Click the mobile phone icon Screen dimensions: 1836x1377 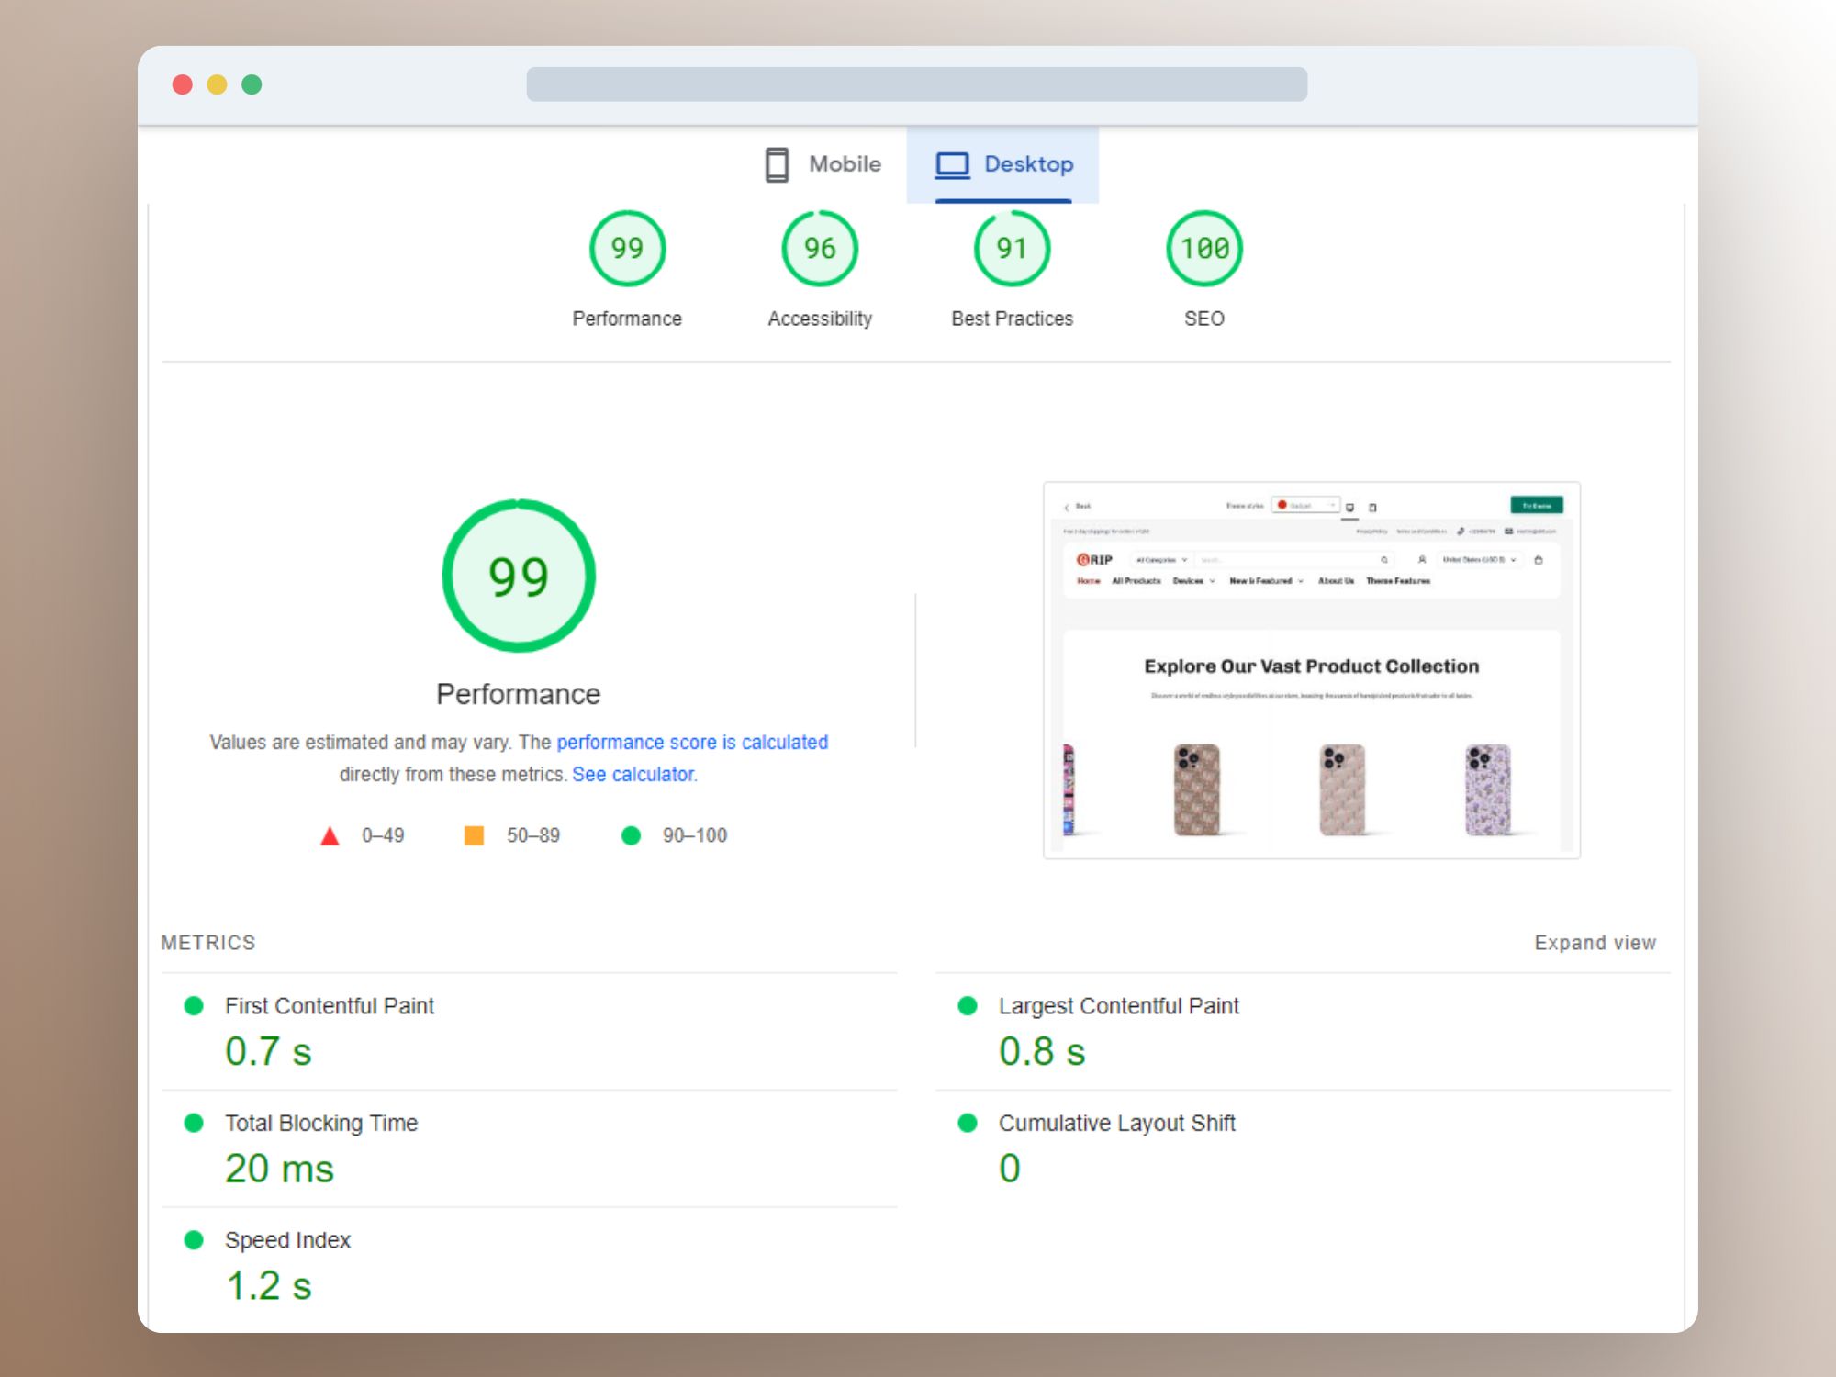click(777, 164)
